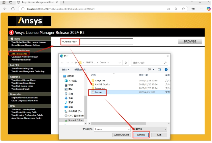Click 从移动设备上传 button
The height and width of the screenshot is (143, 212).
[121, 135]
